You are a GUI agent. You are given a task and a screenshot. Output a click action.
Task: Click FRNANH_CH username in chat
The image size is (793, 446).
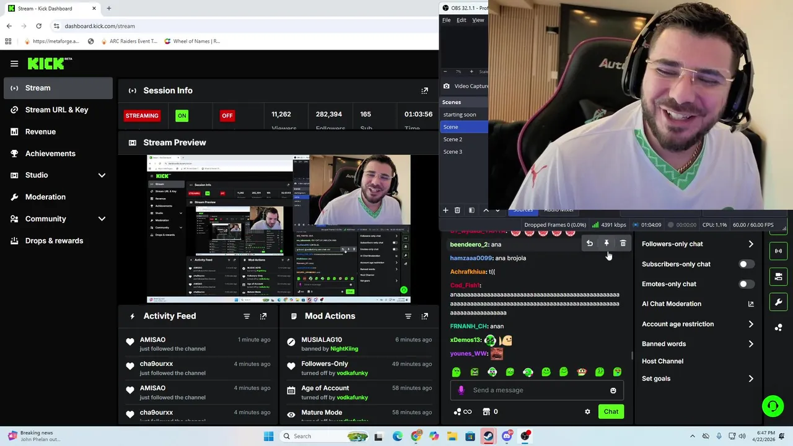[x=468, y=326]
